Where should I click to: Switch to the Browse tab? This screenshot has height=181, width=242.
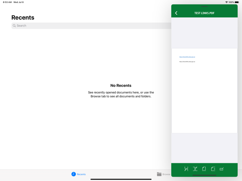coord(163,174)
